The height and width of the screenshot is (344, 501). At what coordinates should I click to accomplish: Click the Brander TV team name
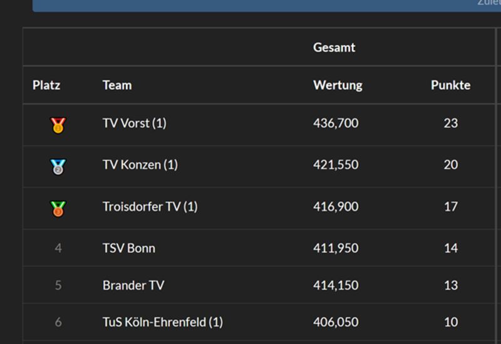[x=133, y=285]
